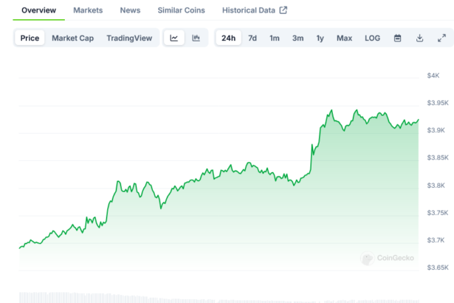Open the calendar date range picker
Image resolution: width=454 pixels, height=303 pixels.
pyautogui.click(x=397, y=38)
